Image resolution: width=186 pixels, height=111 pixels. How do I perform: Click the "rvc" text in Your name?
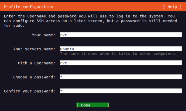pos(64,35)
